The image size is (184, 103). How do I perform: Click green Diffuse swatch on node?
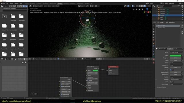[95, 71]
